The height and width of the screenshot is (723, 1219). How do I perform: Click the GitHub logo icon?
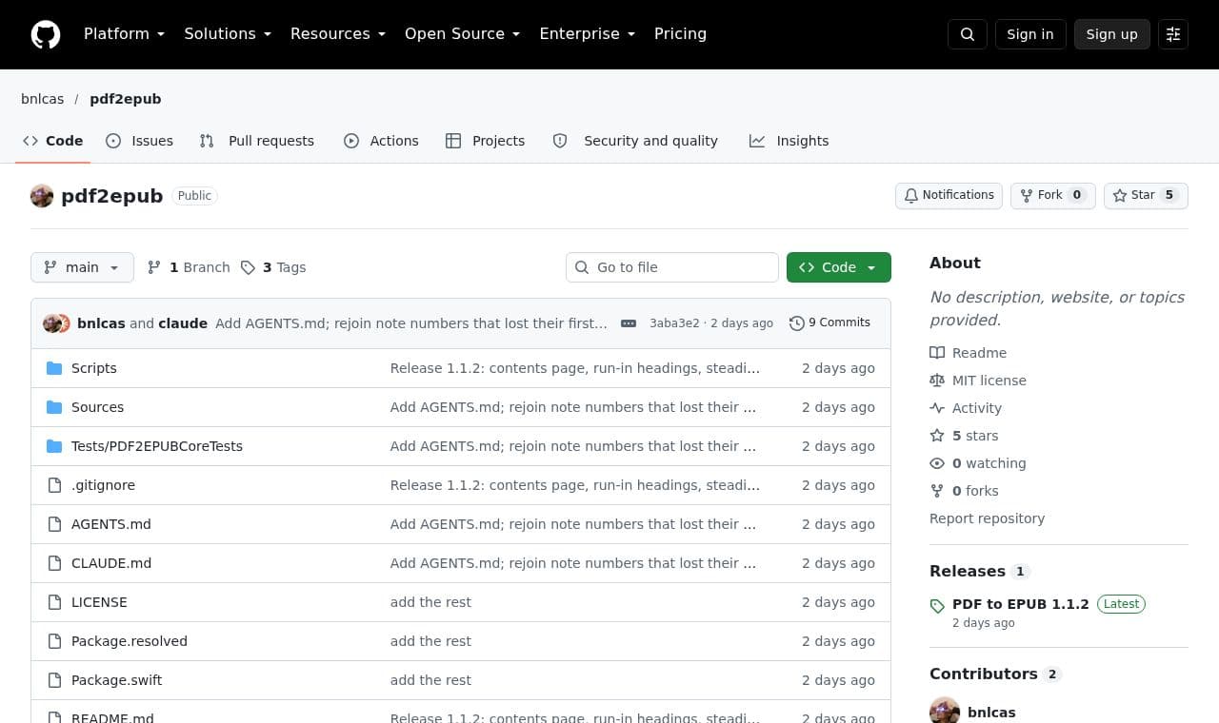(46, 34)
